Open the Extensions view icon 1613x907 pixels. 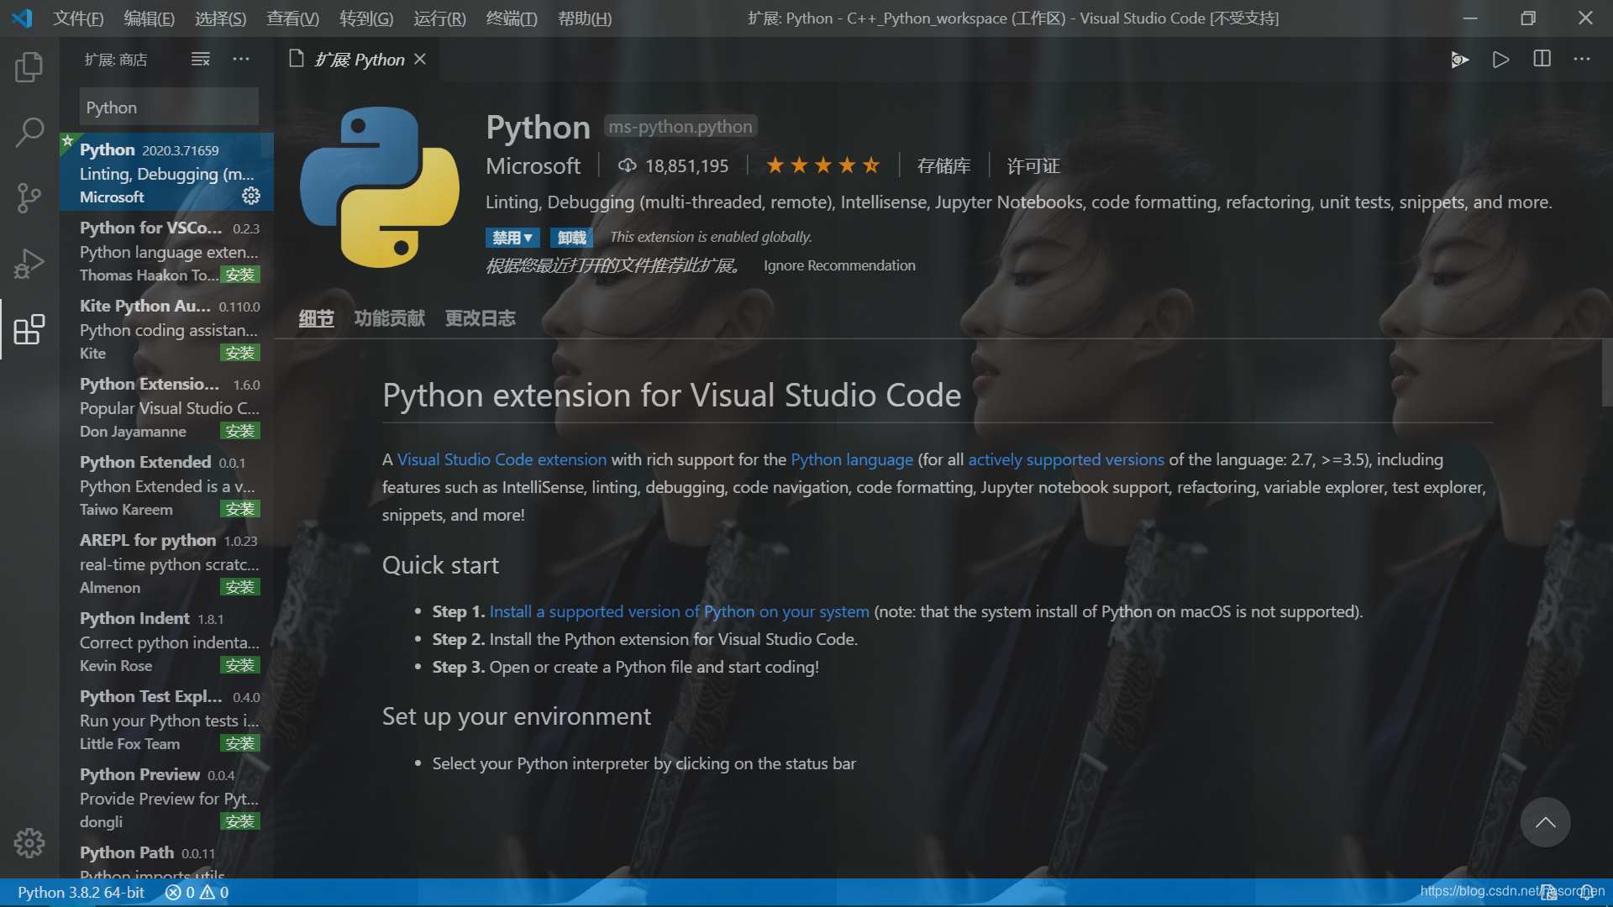tap(29, 329)
